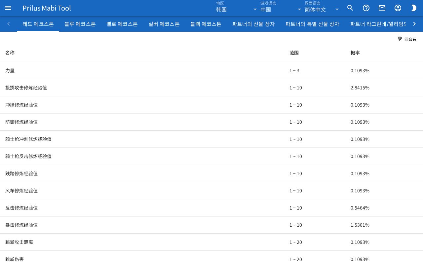
Task: Open the 界面语言 interface language dropdown
Action: tap(322, 8)
